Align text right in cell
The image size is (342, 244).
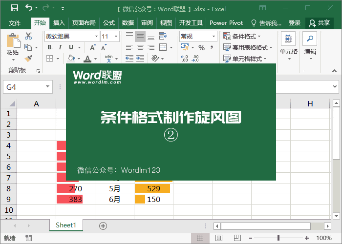(151, 47)
